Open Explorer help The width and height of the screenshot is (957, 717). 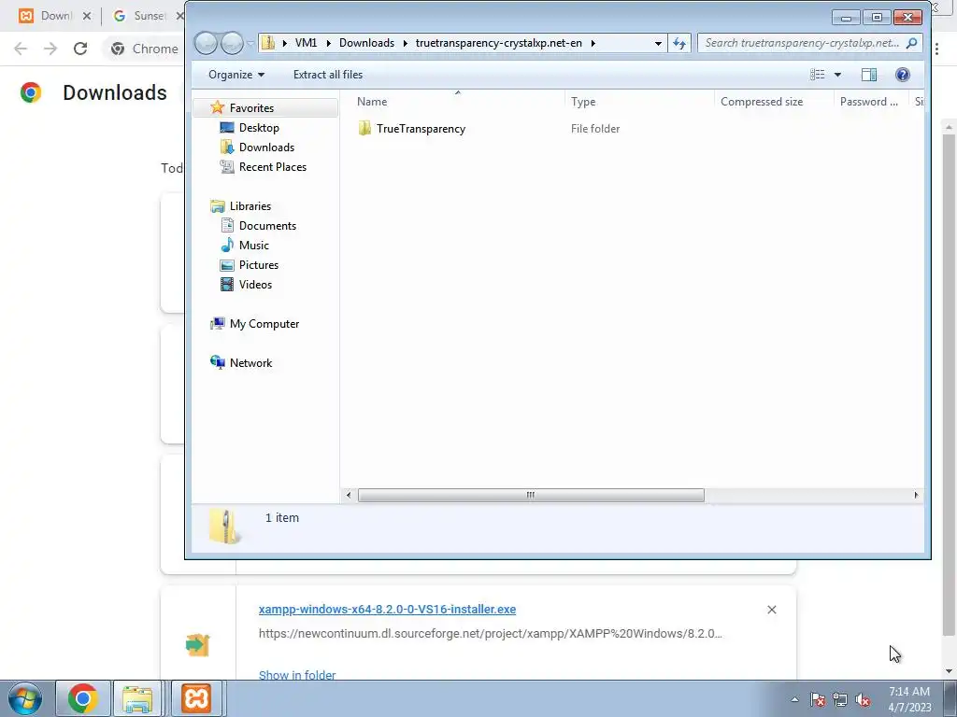pyautogui.click(x=902, y=75)
